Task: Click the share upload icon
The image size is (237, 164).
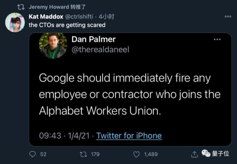Action: pyautogui.click(x=194, y=154)
